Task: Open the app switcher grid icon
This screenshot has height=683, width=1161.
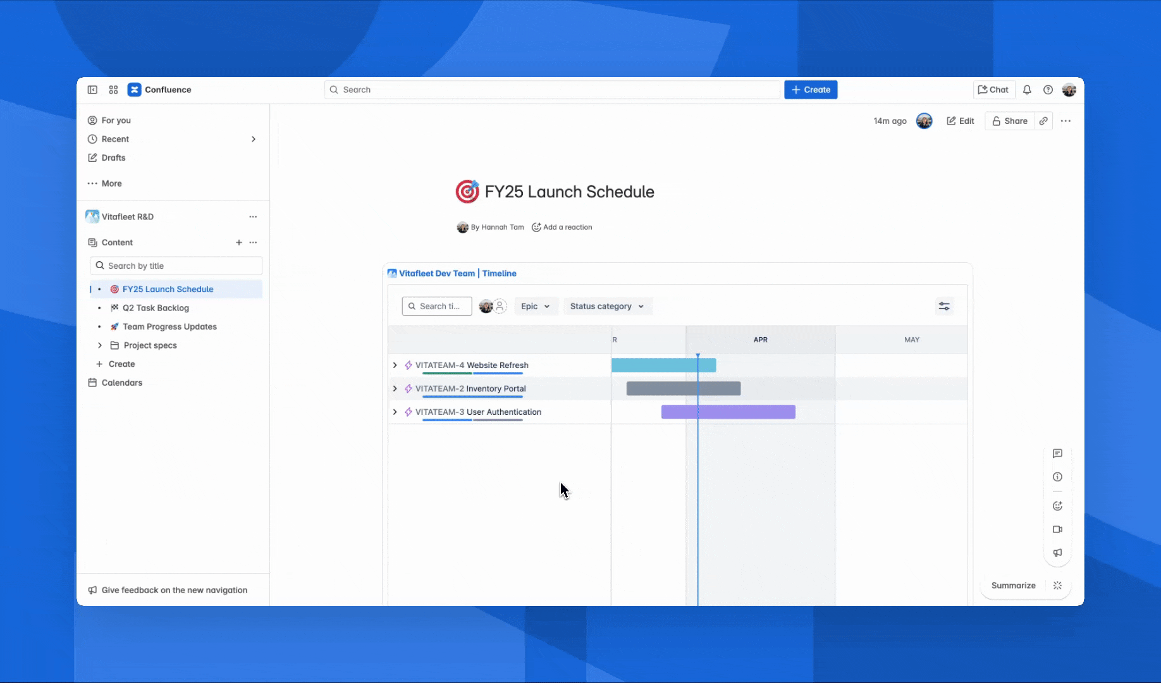Action: (x=113, y=90)
